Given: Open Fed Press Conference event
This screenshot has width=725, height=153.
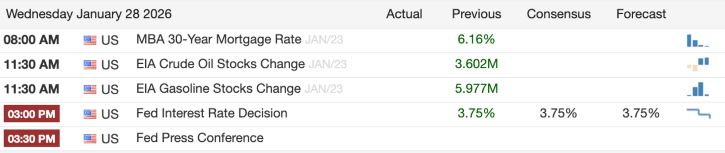Looking at the screenshot, I should click(200, 138).
